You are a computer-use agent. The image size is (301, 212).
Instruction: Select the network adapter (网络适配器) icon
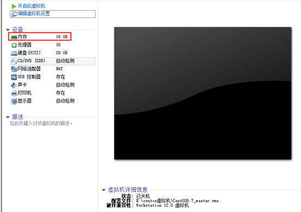click(x=14, y=69)
